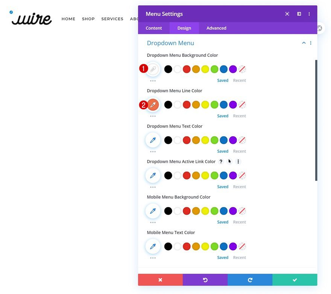
Task: Switch to the Advanced tab
Action: point(216,28)
